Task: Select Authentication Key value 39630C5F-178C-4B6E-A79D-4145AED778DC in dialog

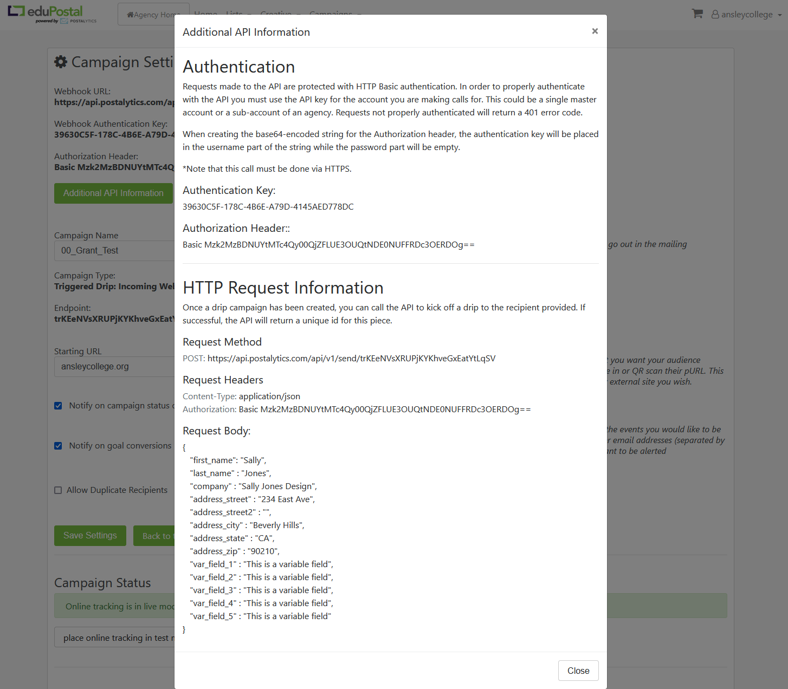Action: [x=268, y=207]
